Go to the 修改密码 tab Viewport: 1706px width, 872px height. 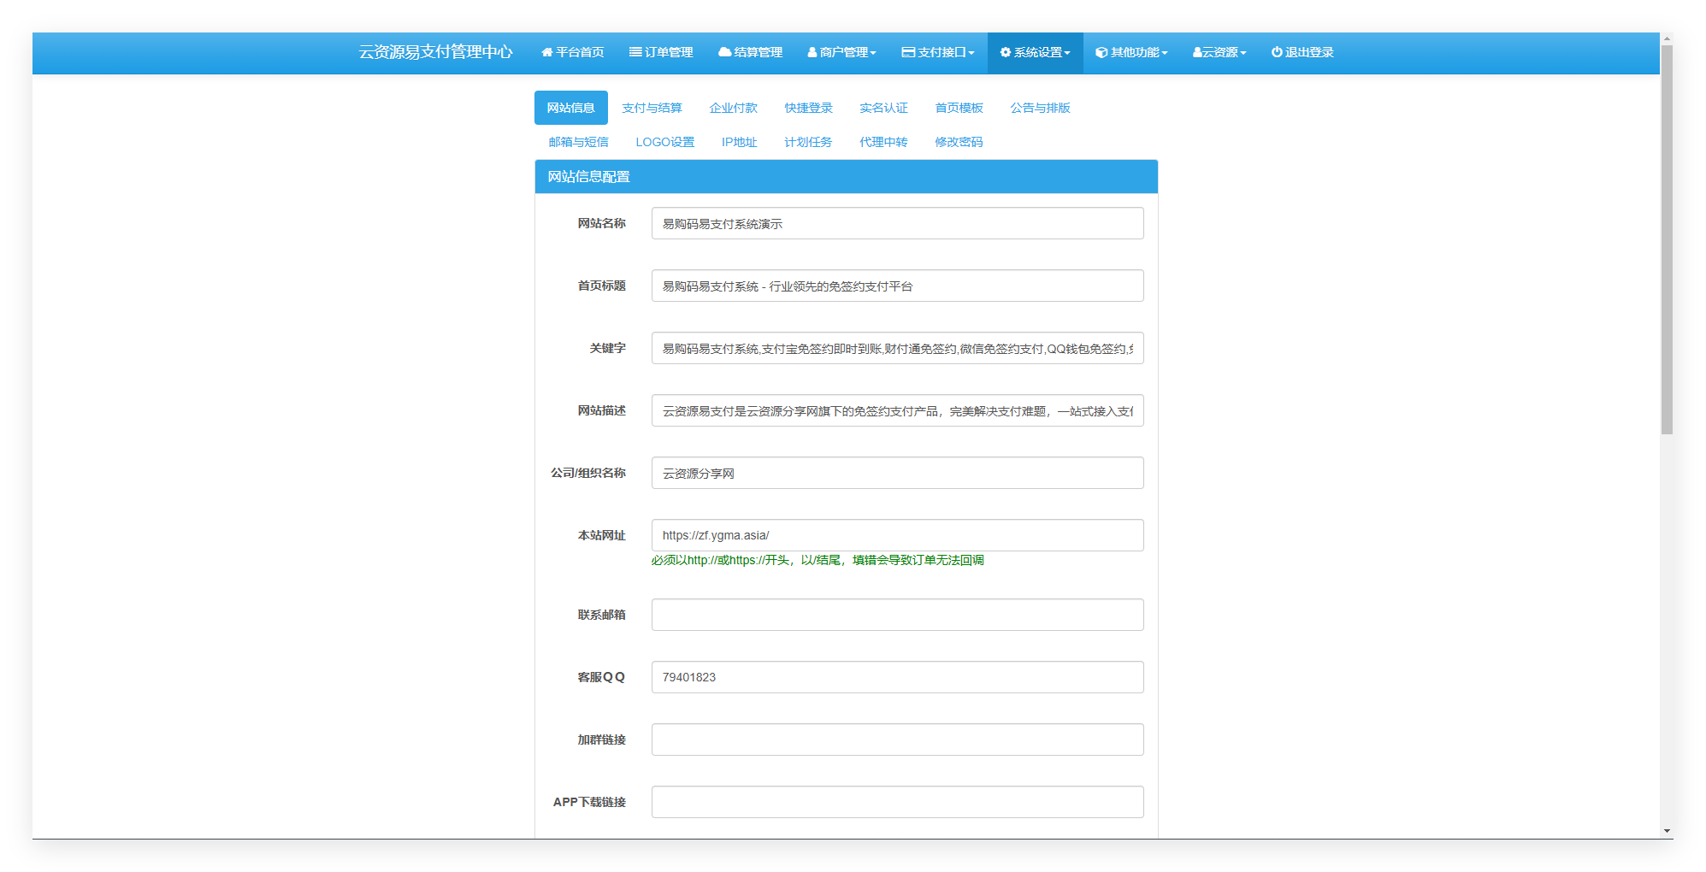click(959, 142)
